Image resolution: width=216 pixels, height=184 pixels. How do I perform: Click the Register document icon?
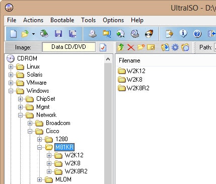169,34
